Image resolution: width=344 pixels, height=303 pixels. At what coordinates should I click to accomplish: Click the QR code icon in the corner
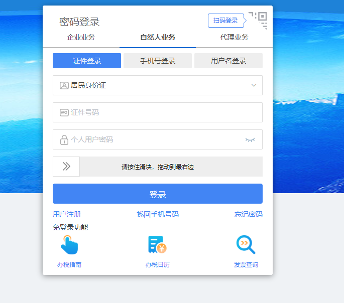258,21
